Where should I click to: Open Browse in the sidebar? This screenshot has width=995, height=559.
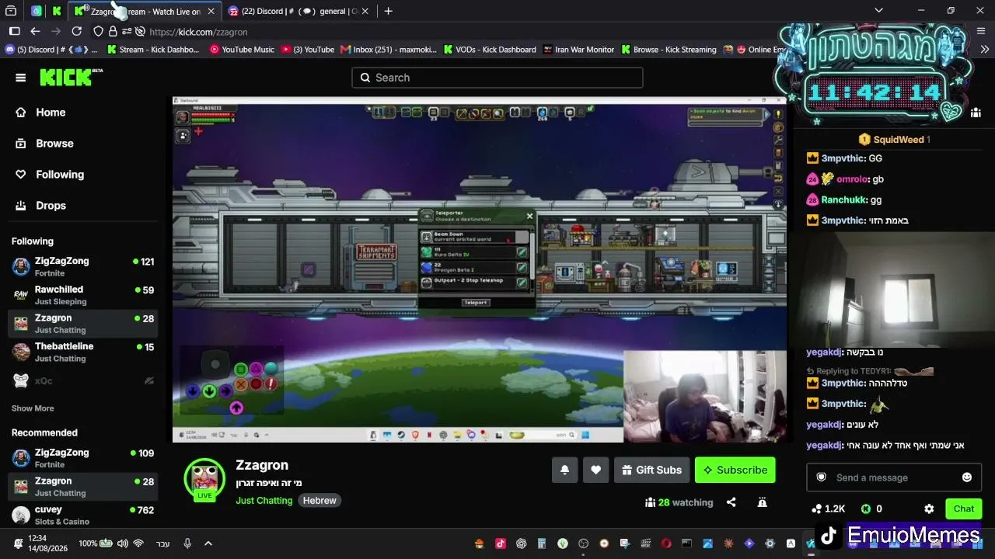[54, 144]
